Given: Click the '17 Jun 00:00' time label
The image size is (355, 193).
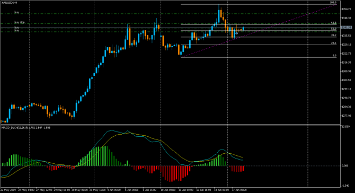Looking at the screenshot, I should pyautogui.click(x=239, y=190).
